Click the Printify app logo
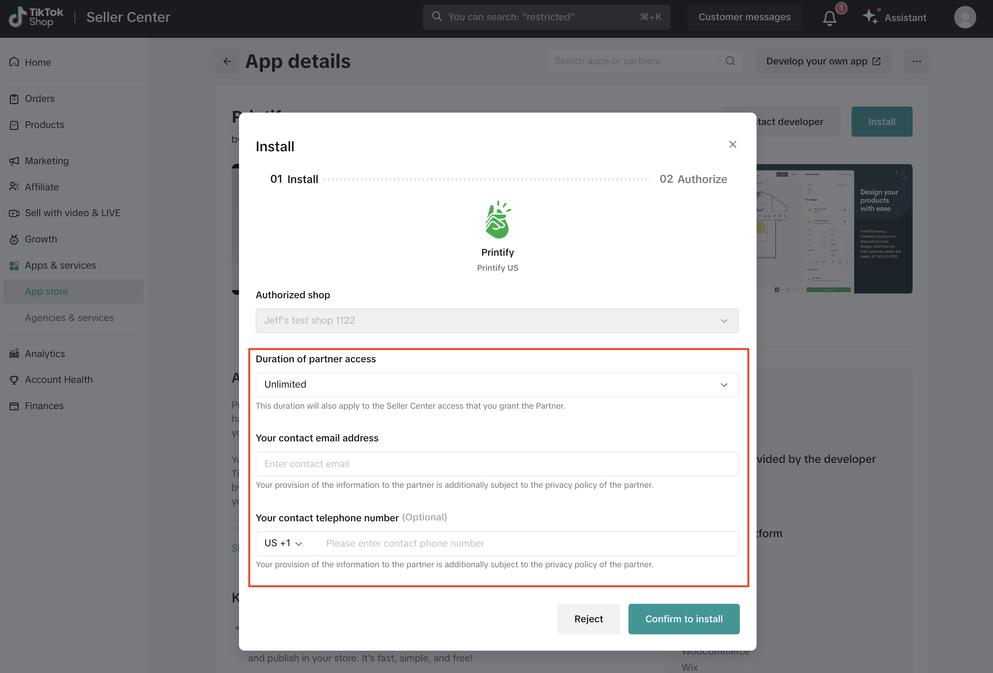 [x=497, y=220]
